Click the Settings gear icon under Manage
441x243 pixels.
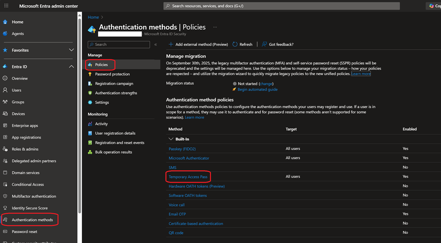pyautogui.click(x=90, y=103)
